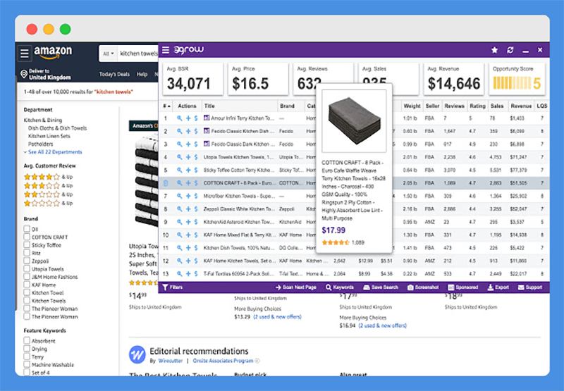Click magnifier icon for Utopia Towels row
The image size is (564, 391).
click(179, 157)
